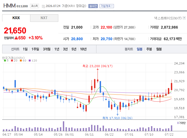Screen dimensions: 187x138
Task: Select the 주봉 weekly candle chart
Action: point(149,49)
